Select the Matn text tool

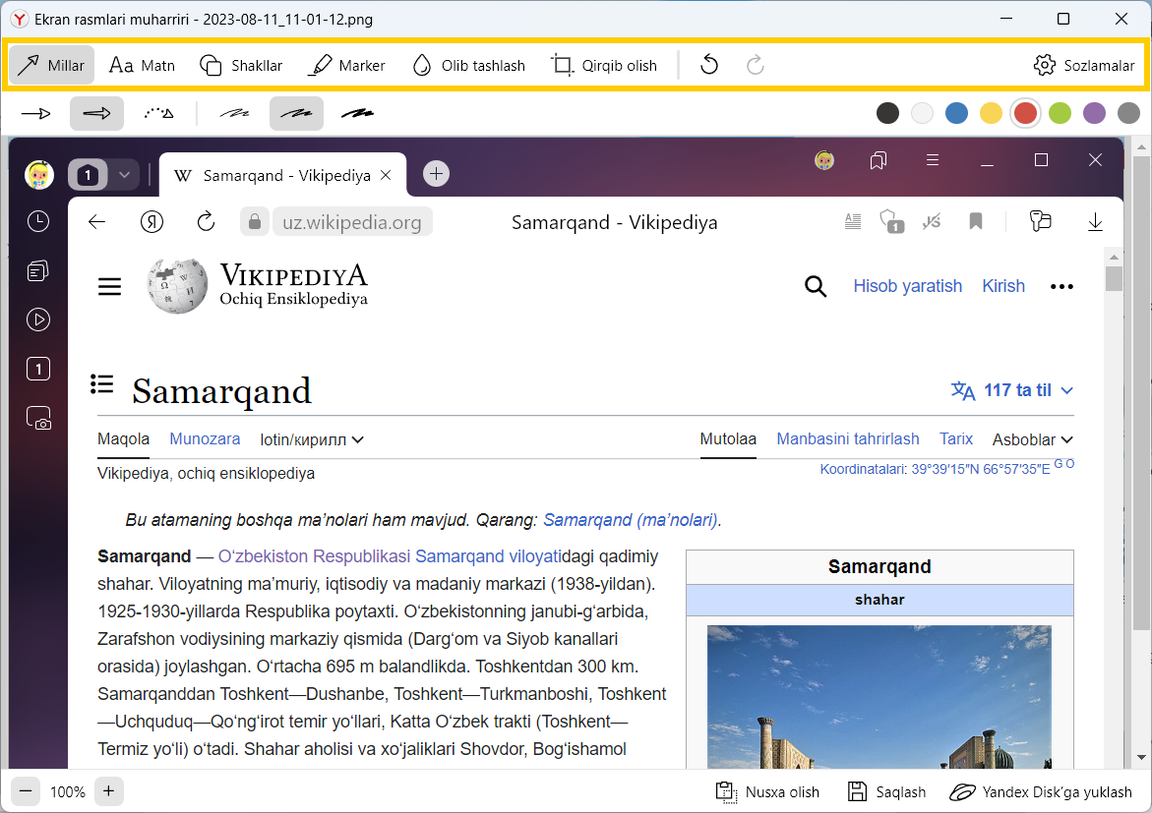click(x=142, y=66)
